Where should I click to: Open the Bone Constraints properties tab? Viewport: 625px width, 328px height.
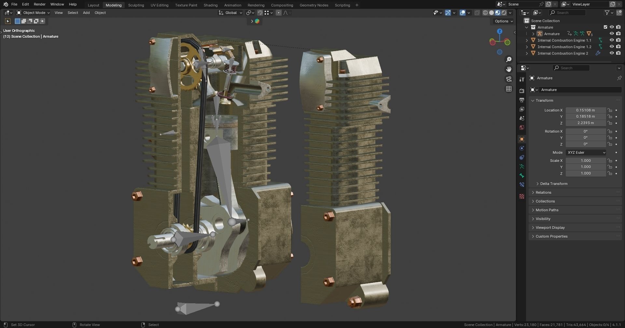(522, 185)
